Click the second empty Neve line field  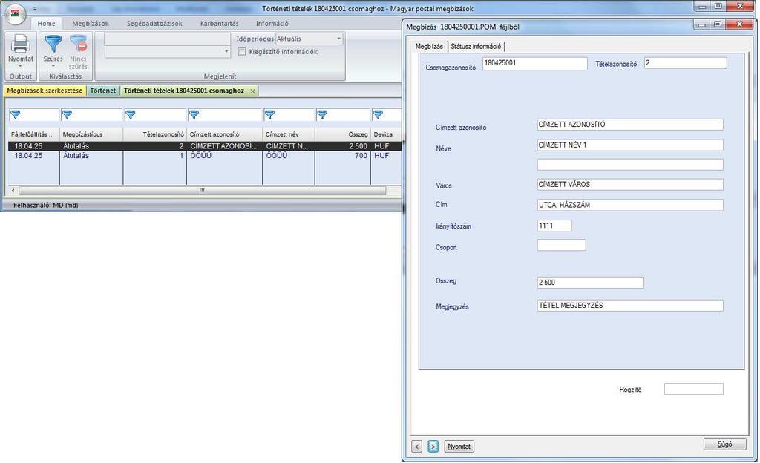[630, 165]
